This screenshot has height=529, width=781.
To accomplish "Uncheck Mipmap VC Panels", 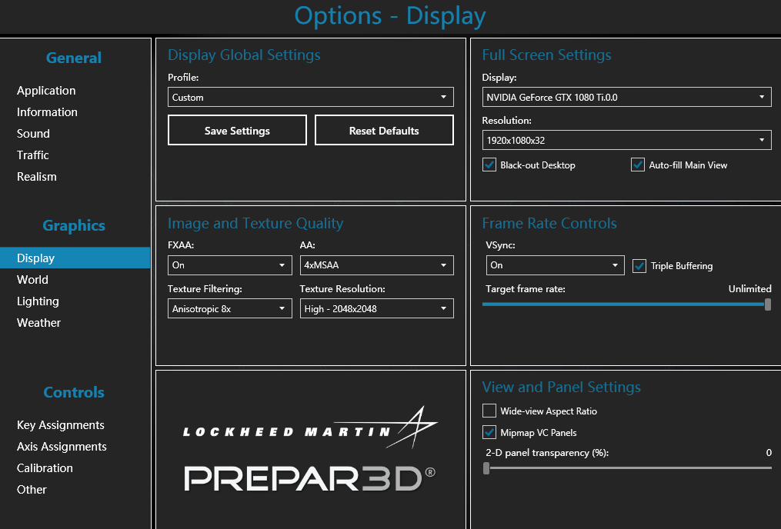I will click(x=489, y=432).
